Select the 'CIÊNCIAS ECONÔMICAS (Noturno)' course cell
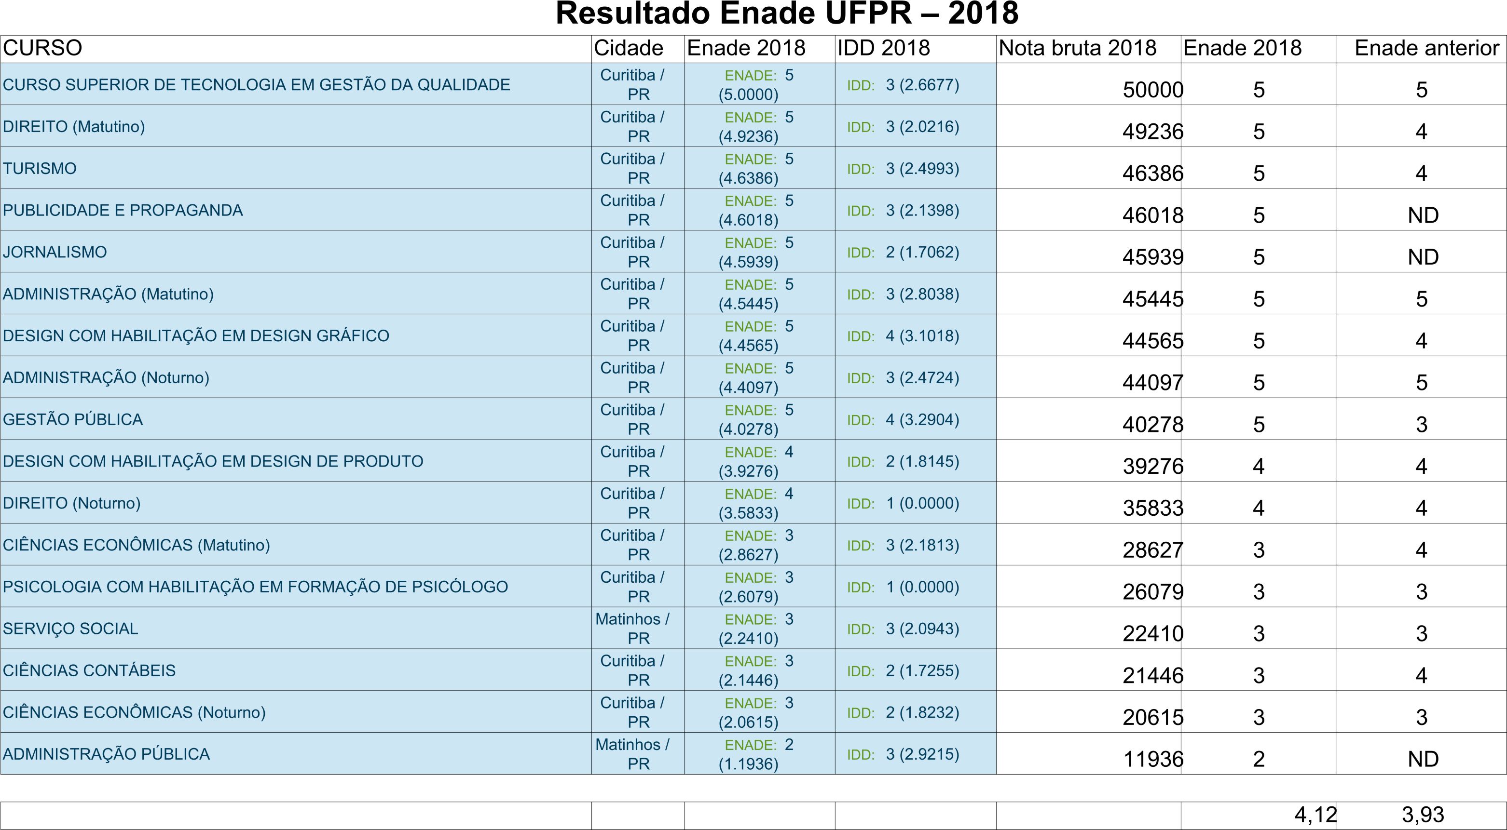 click(296, 712)
